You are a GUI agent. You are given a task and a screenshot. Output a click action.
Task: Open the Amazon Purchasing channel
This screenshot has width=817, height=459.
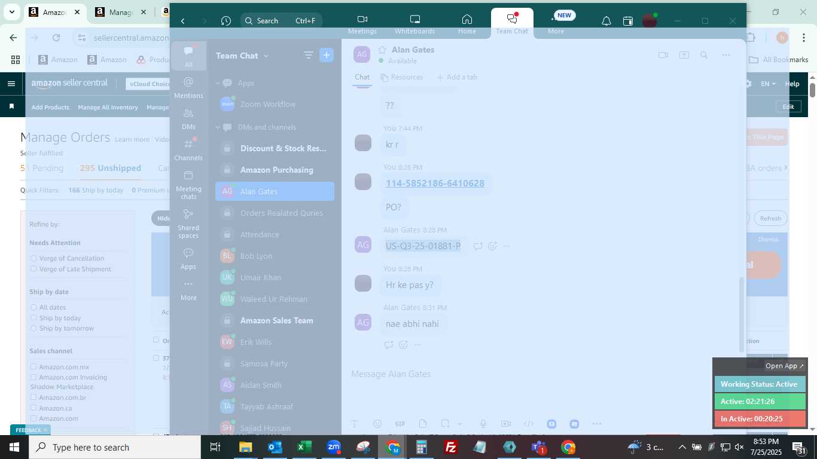(x=275, y=170)
